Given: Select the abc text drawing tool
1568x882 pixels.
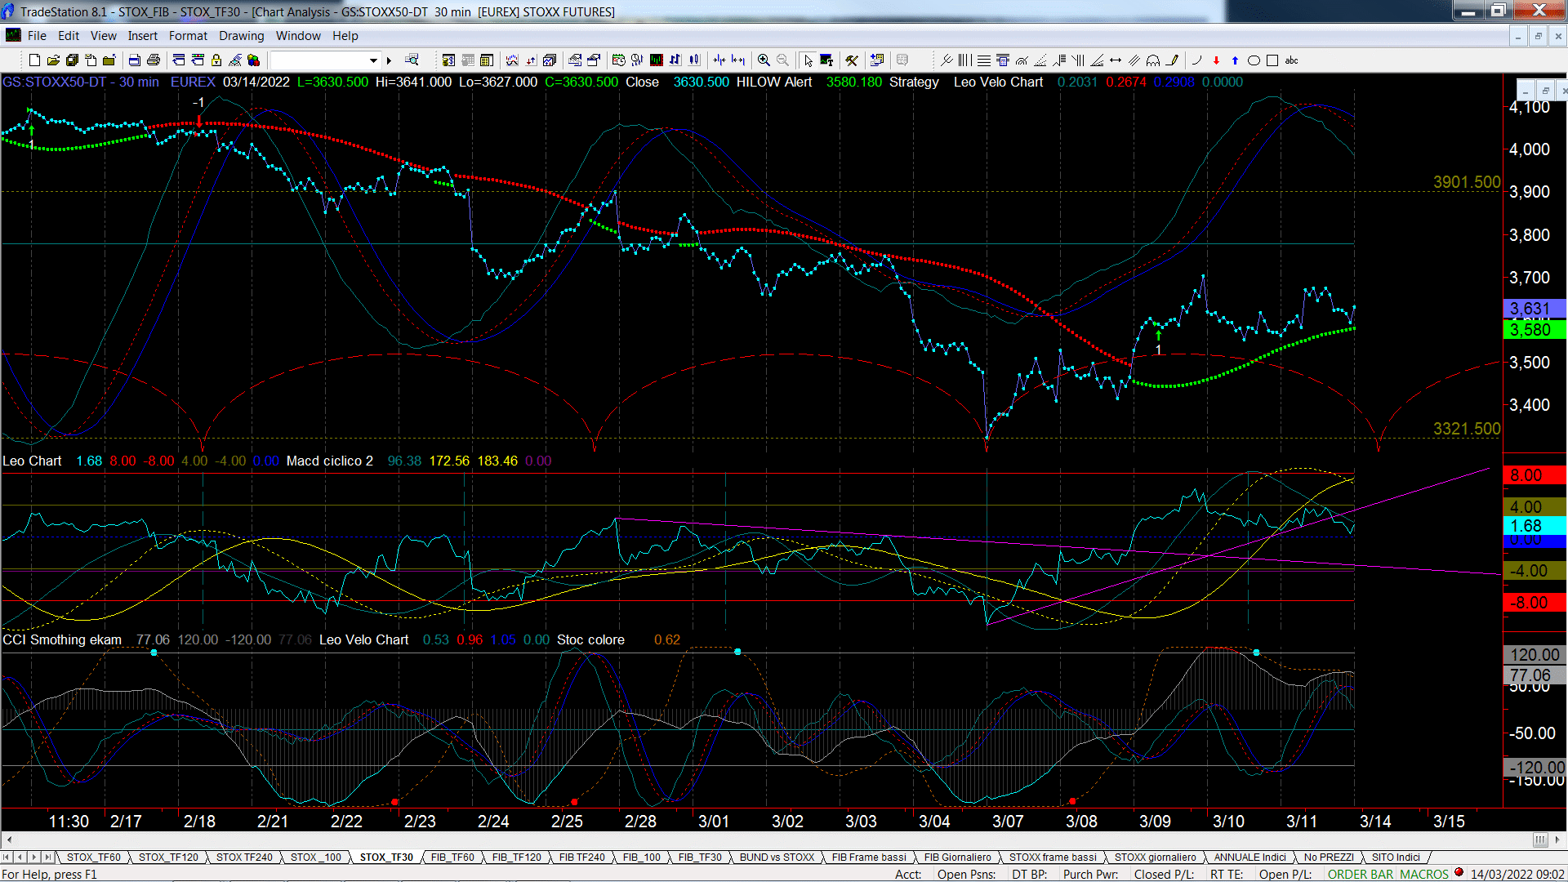Looking at the screenshot, I should click(x=1291, y=60).
